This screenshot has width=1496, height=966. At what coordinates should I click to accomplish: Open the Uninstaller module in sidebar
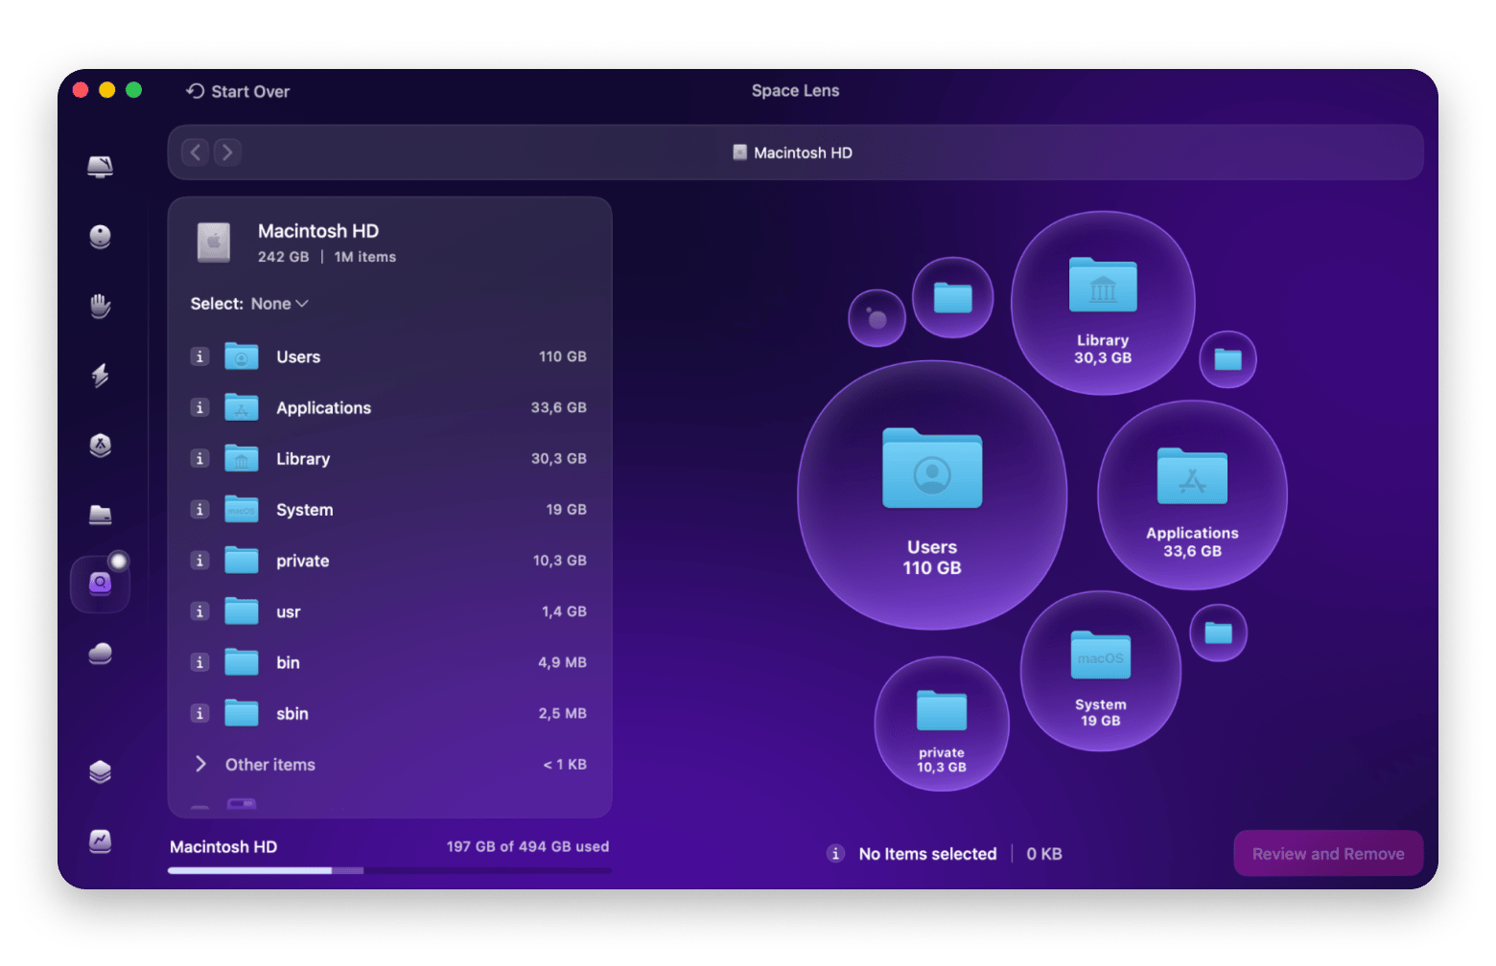click(x=100, y=445)
